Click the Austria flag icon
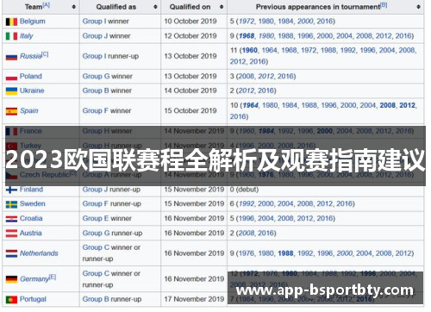Image resolution: width=431 pixels, height=312 pixels. (x=11, y=234)
